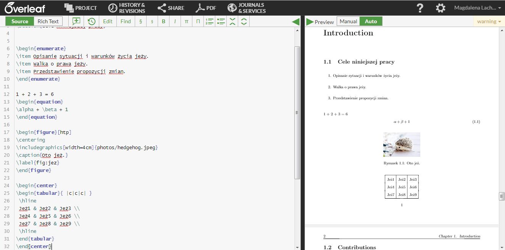The image size is (505, 250).
Task: Open the history clock icon
Action: pos(91,21)
